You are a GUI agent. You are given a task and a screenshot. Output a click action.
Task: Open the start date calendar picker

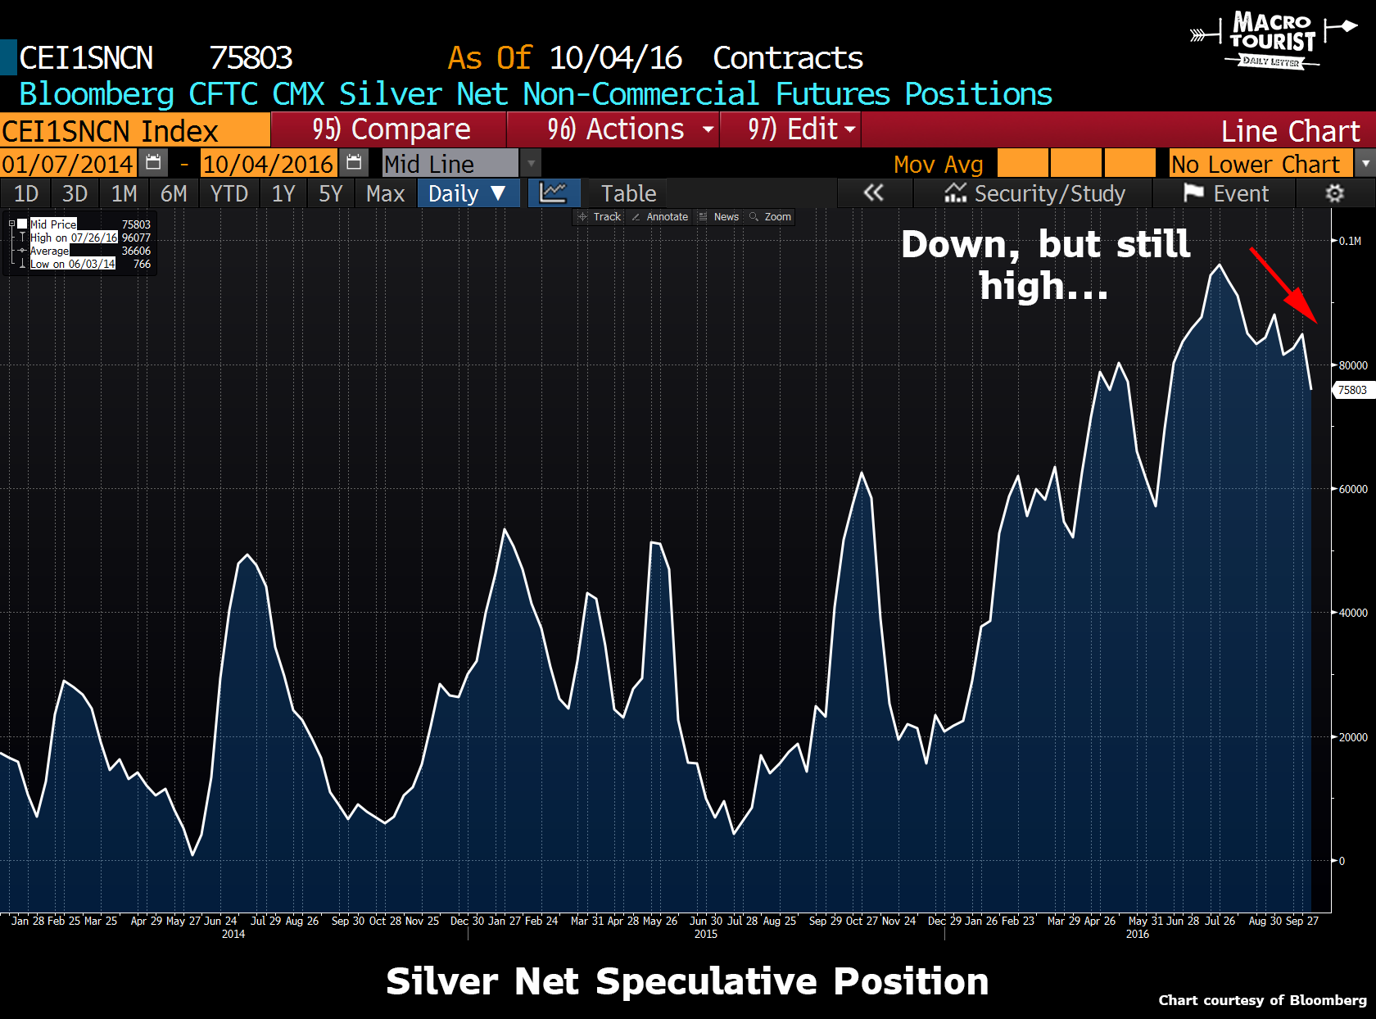click(x=153, y=163)
